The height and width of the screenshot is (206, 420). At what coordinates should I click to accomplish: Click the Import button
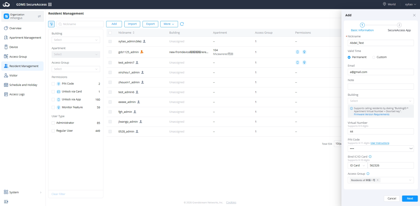[132, 24]
